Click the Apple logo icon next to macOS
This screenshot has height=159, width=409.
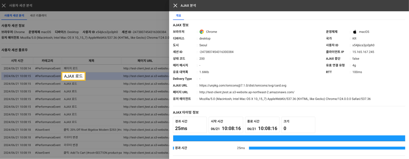tap(355, 32)
